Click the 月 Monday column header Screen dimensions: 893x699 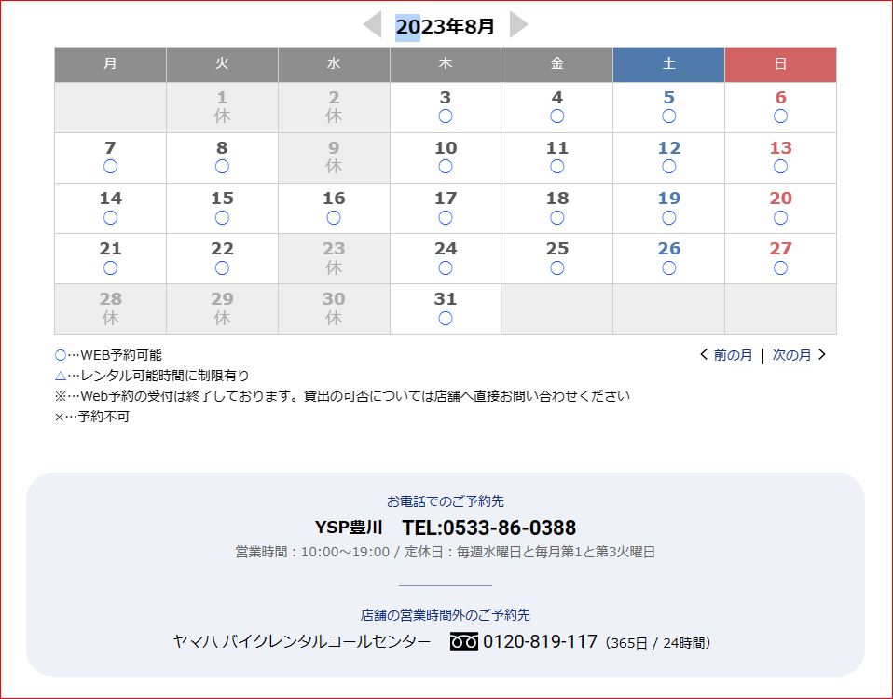110,64
